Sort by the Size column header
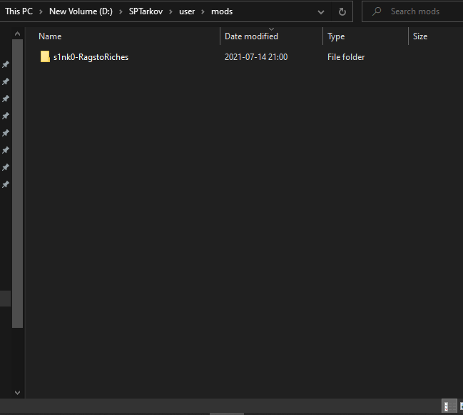463x415 pixels. point(420,36)
